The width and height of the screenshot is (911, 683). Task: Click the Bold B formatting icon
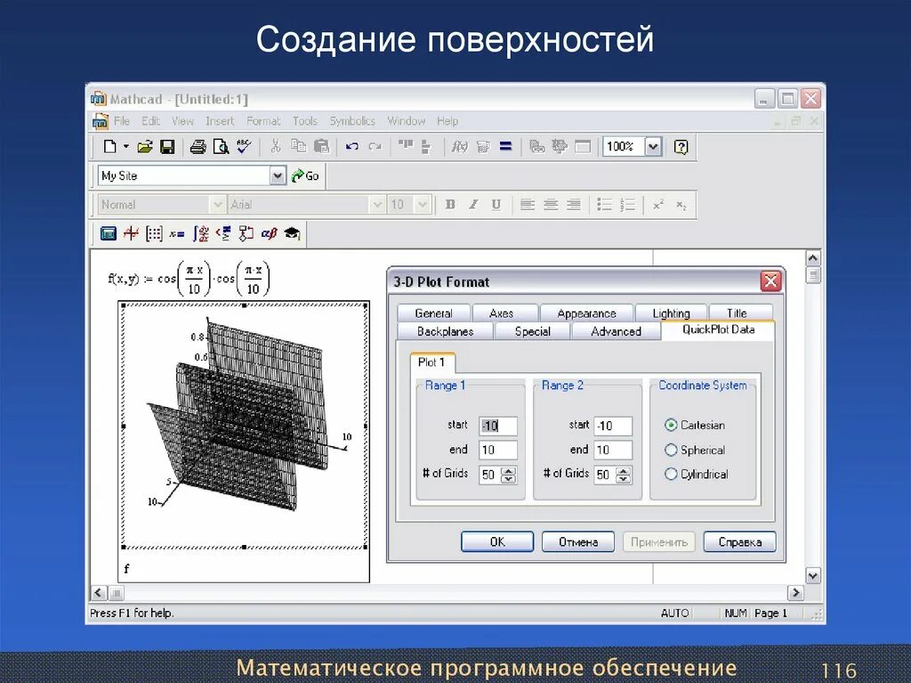(449, 205)
